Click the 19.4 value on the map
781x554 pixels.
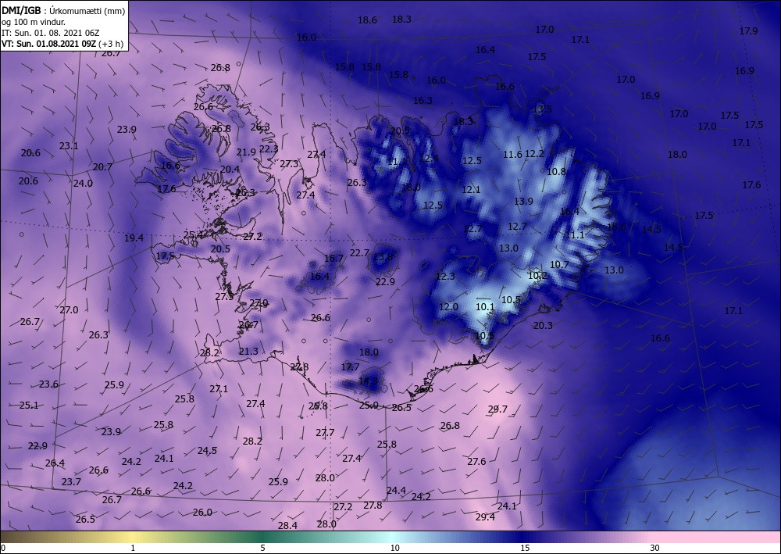click(134, 238)
